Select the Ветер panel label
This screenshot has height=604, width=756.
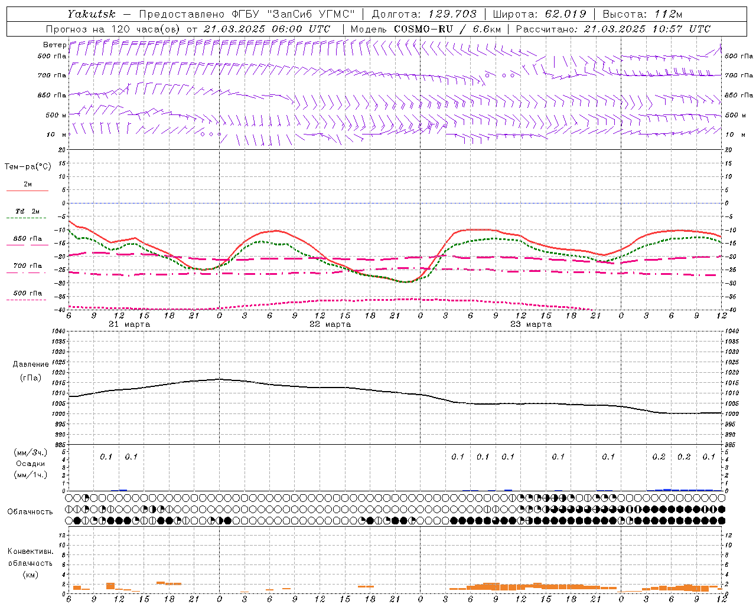[x=54, y=45]
